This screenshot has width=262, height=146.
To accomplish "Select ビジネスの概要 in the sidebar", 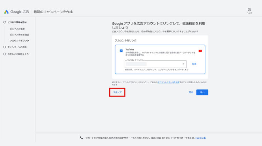I will coord(17,29).
